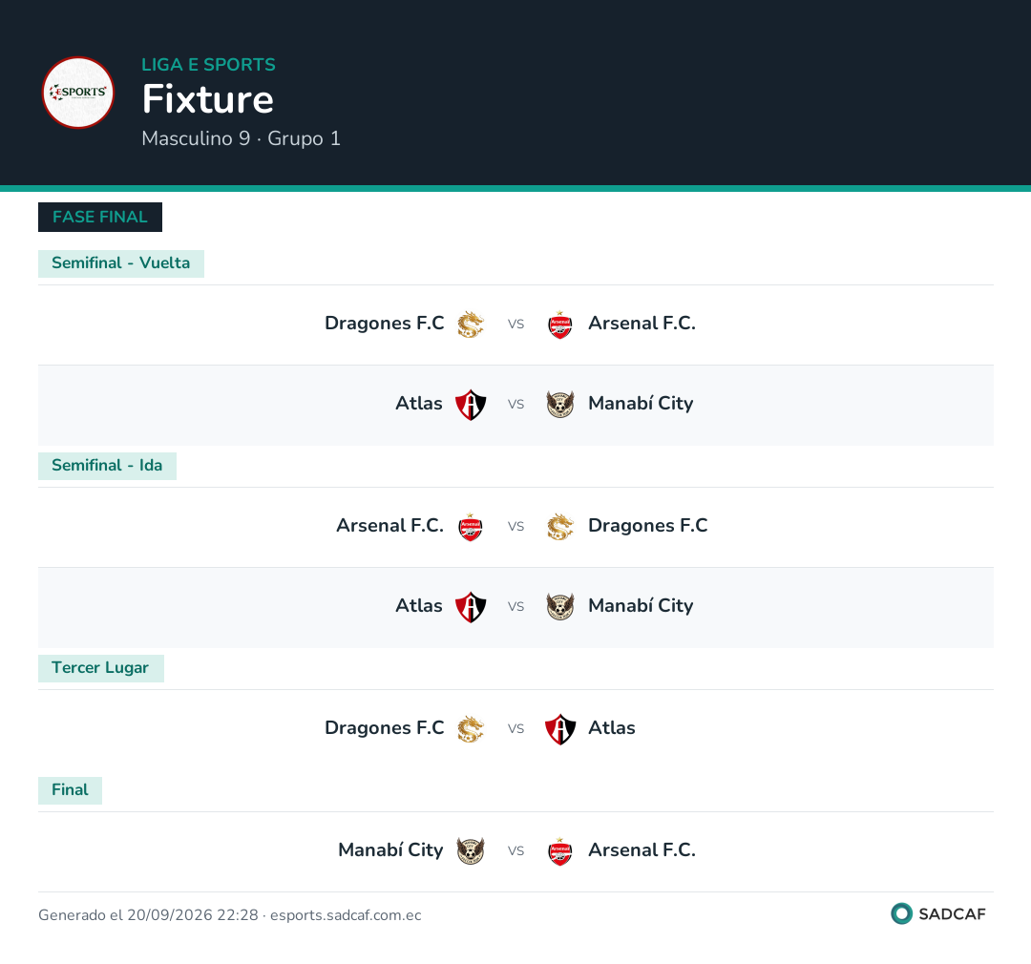Select the Semifinal - Vuelta section label
The image size is (1031, 964).
[x=121, y=263]
